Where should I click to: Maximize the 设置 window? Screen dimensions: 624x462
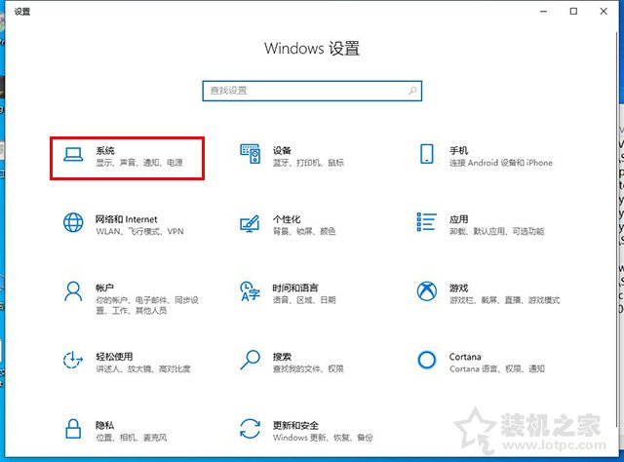573,11
